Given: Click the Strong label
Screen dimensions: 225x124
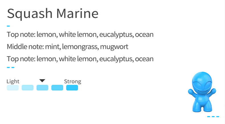Looking at the screenshot, I should [x=73, y=81].
